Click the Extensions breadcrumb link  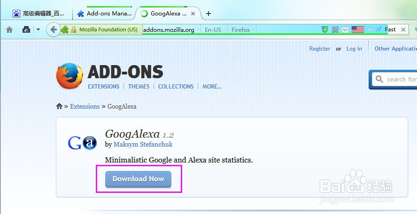[x=85, y=106]
